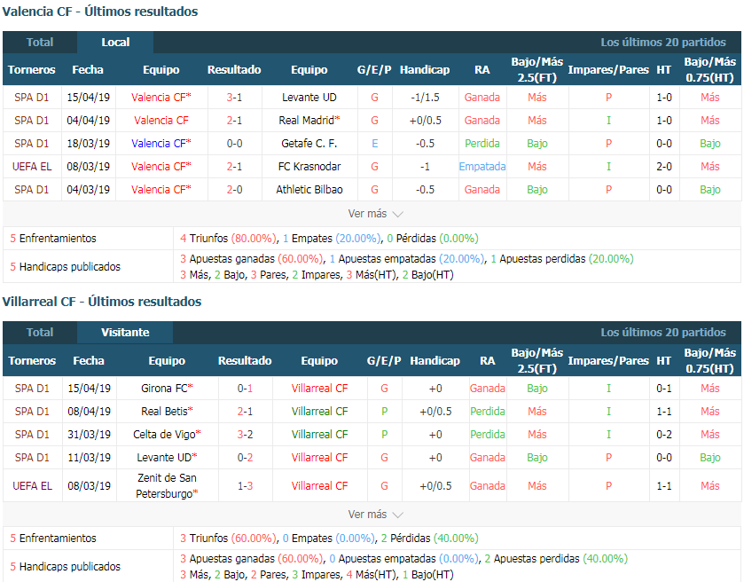Switch to Total tab in Valencia CF table
This screenshot has height=582, width=744.
[x=40, y=43]
